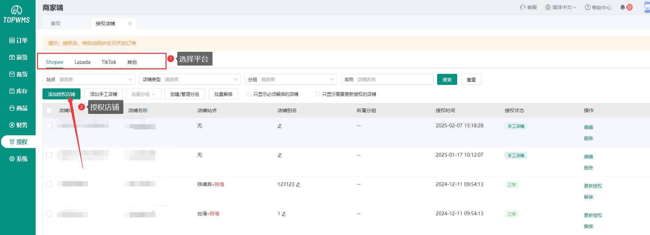Close the 授权店铺 tab with its x icon
Screen dimensions: 650x235
(x=130, y=23)
